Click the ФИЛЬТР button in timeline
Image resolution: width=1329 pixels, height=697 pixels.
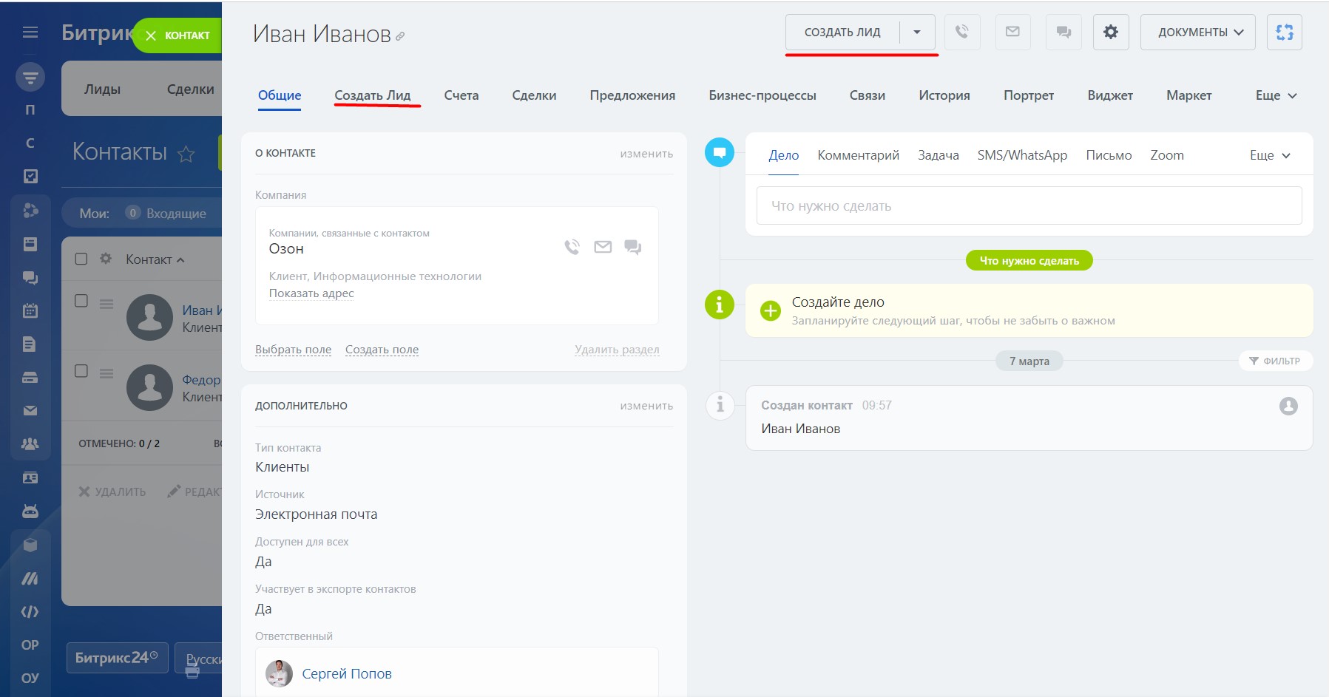1275,361
